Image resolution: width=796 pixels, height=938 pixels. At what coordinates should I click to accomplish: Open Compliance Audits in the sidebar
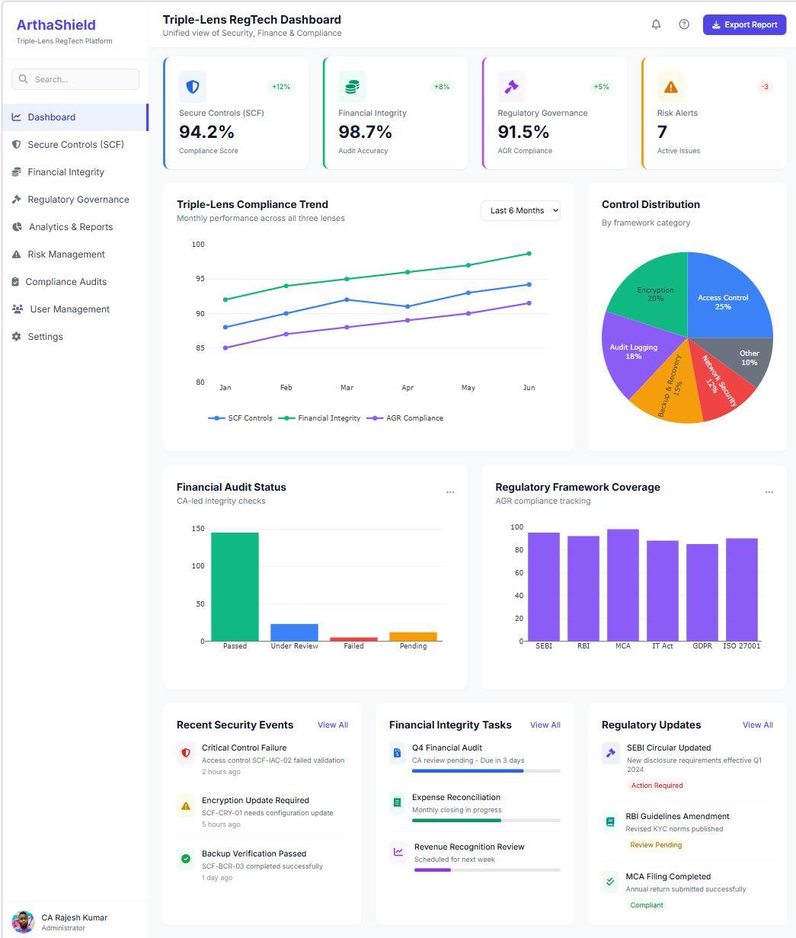[66, 282]
